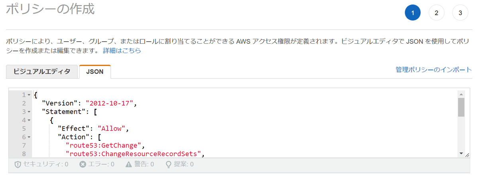Screen dimensions: 478x176
Task: Go to step 2 circle indicator
Action: click(437, 13)
